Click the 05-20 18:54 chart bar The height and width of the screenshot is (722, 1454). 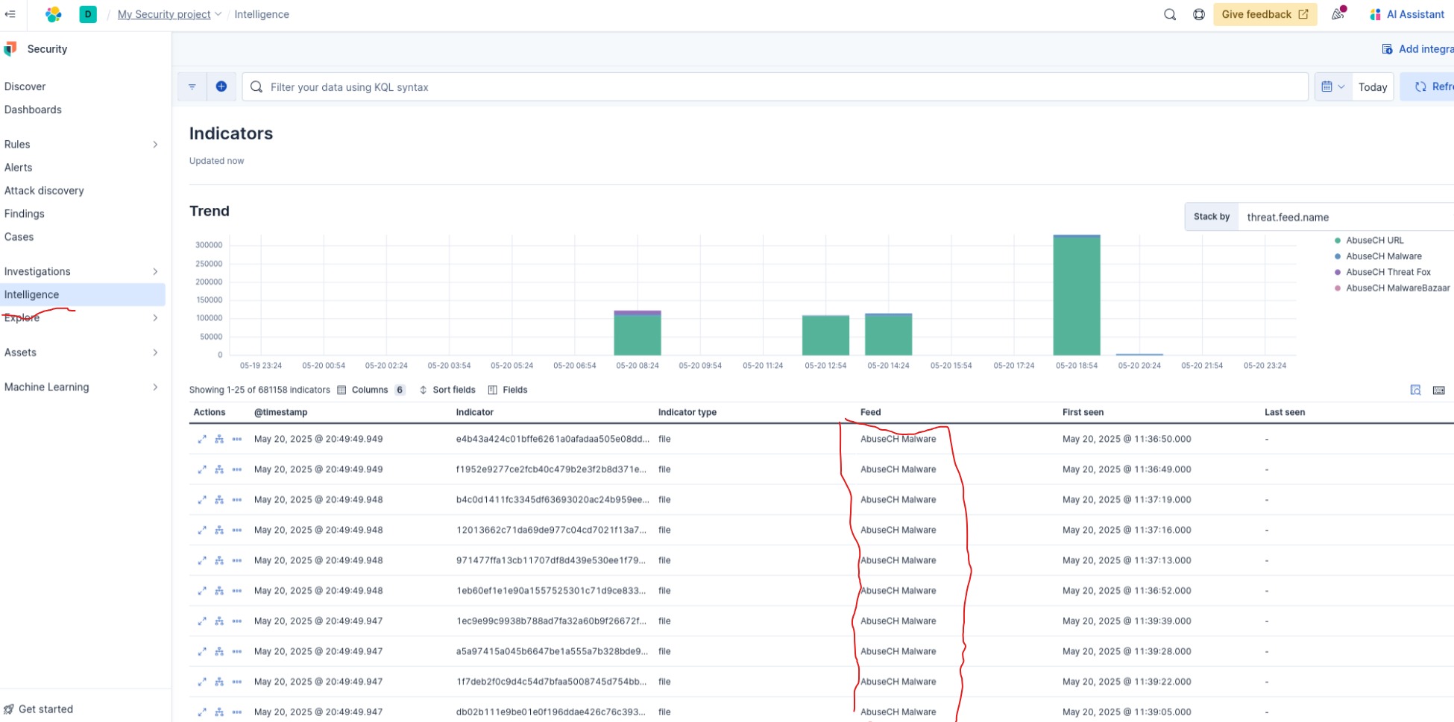pyautogui.click(x=1077, y=295)
